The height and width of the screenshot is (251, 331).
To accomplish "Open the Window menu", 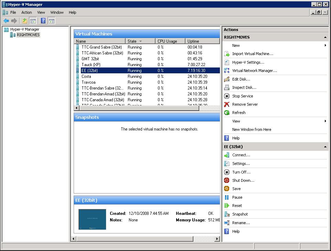I will tap(56, 12).
